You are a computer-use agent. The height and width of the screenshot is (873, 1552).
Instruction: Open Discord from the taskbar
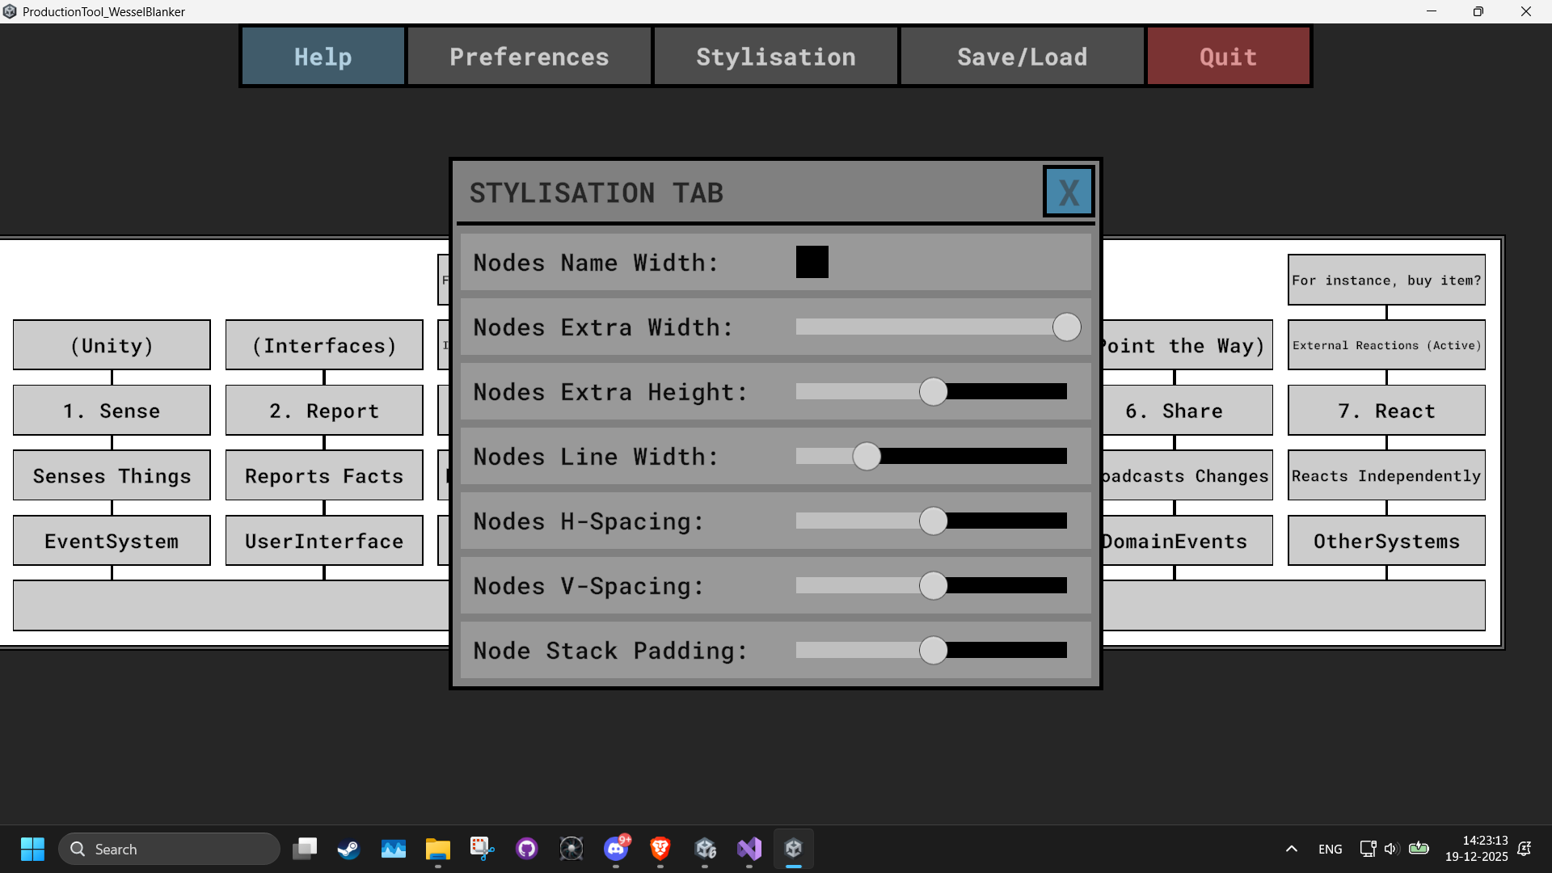tap(616, 849)
